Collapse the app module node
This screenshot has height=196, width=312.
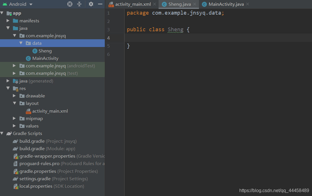point(2,13)
